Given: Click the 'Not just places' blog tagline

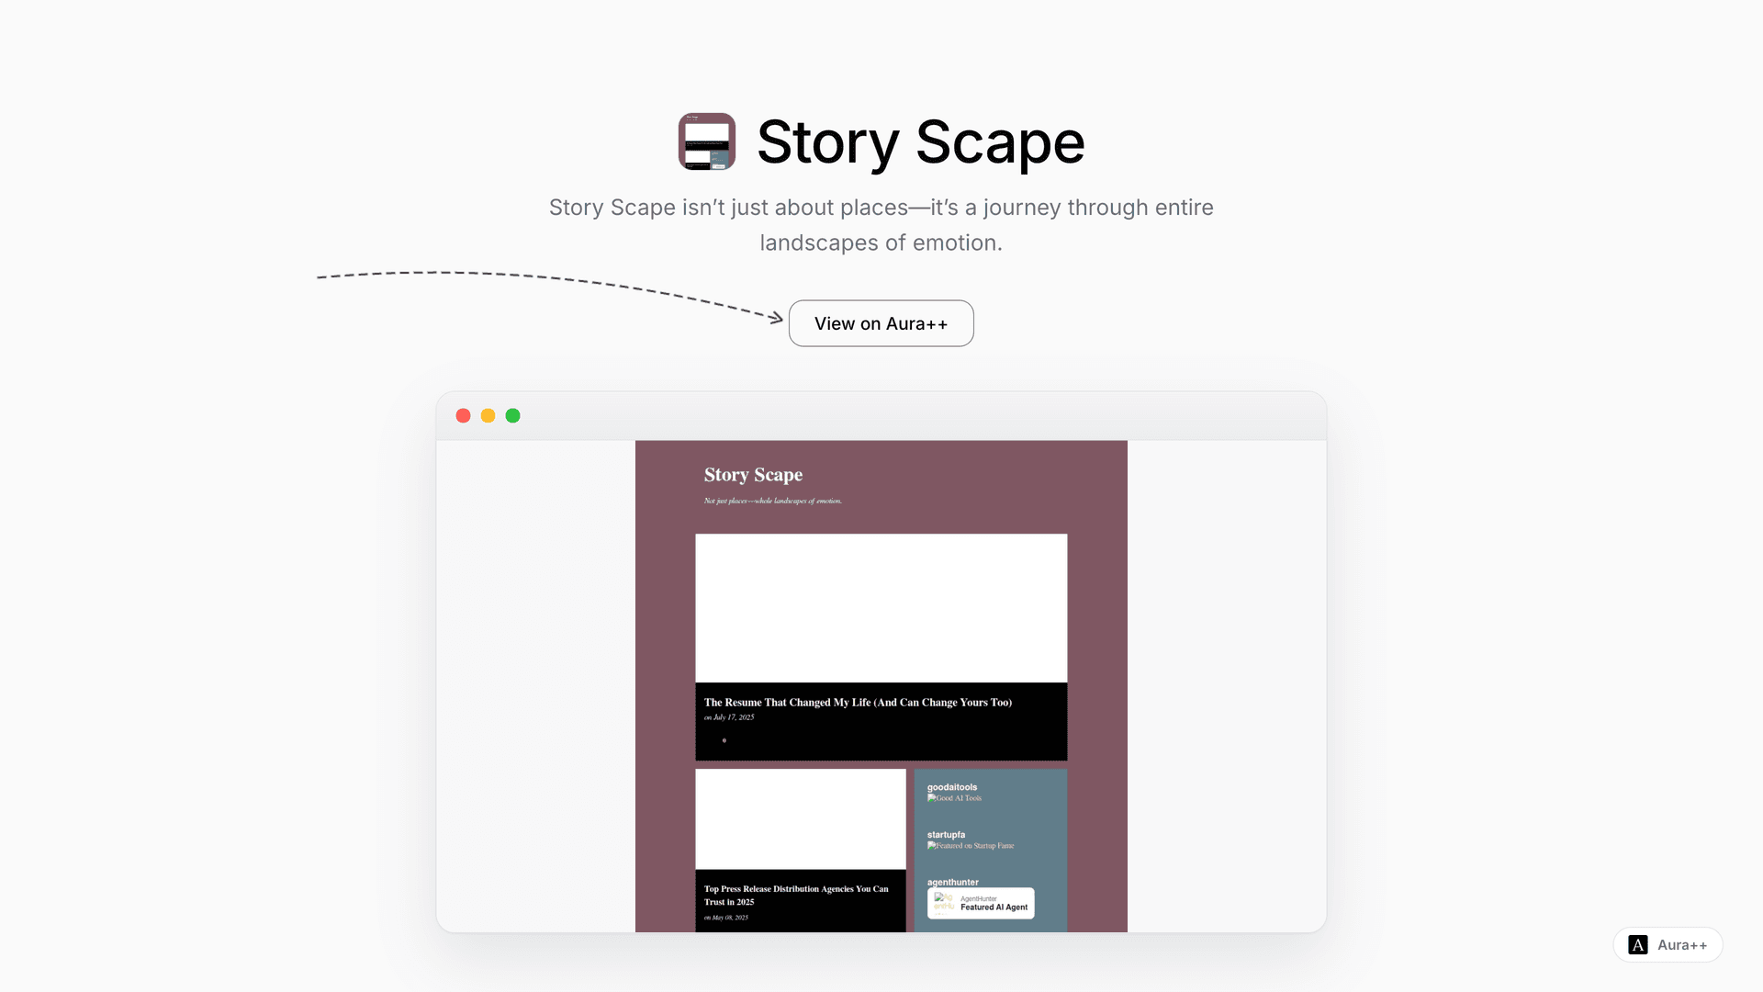Looking at the screenshot, I should click(773, 501).
